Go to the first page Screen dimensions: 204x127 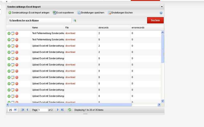click(23, 110)
